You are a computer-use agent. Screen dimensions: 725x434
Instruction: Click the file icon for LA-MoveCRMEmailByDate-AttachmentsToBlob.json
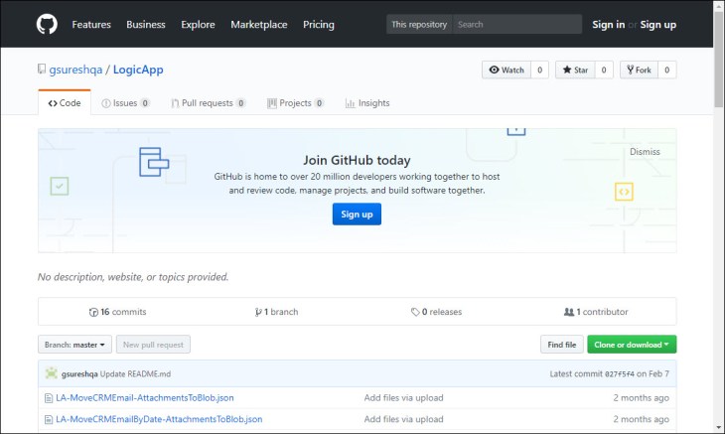(x=48, y=420)
